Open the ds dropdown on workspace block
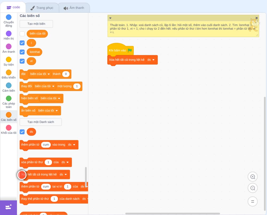Image resolution: width=267 pixels, height=215 pixels. click(x=151, y=60)
